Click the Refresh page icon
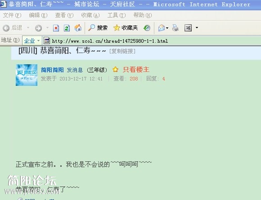Viewport: 261px width, 200px height. [x=67, y=28]
